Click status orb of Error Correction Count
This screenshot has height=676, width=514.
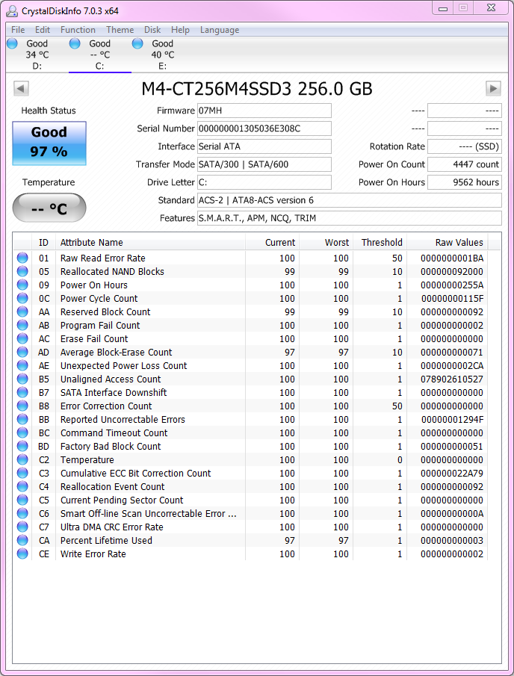point(22,406)
